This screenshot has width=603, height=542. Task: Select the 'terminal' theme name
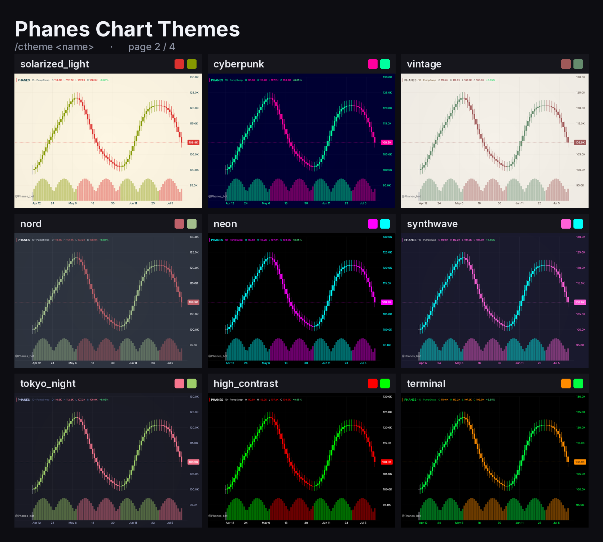pyautogui.click(x=426, y=384)
